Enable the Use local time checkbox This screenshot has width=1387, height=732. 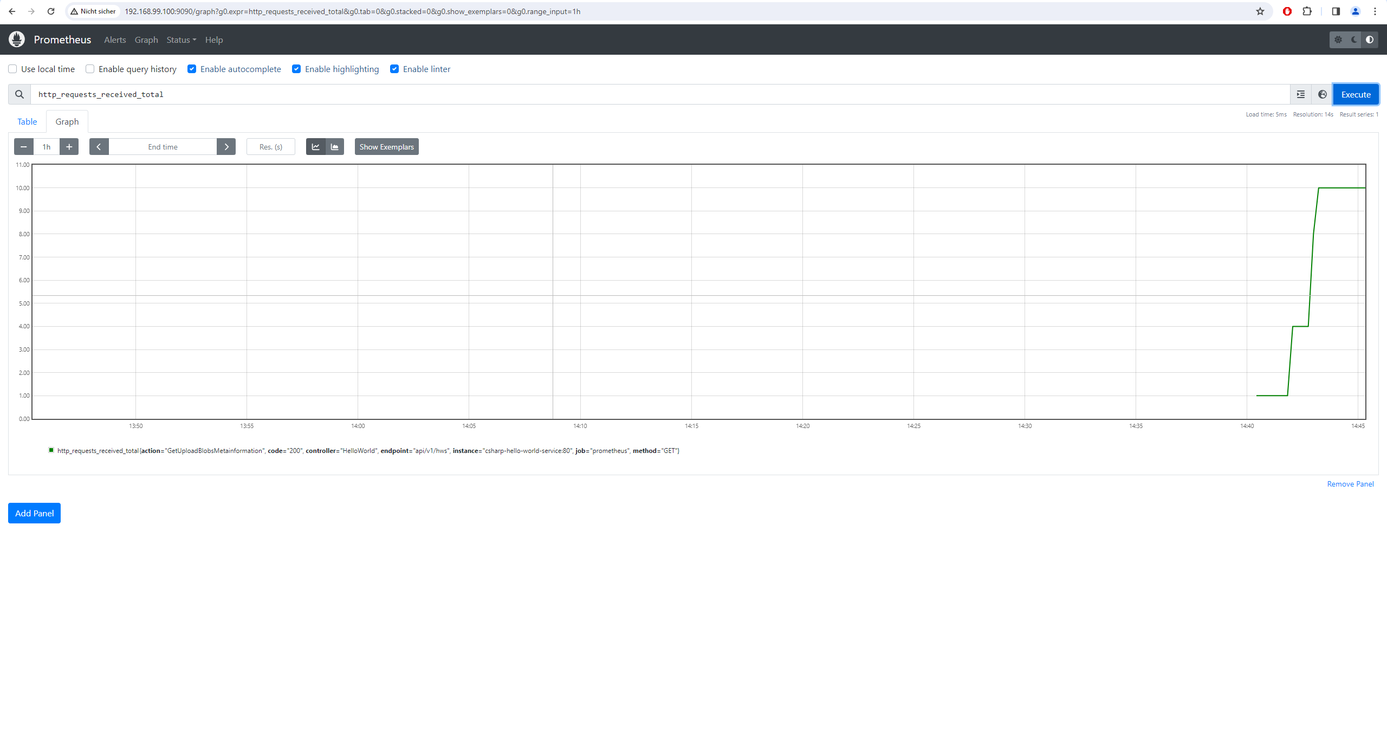[x=12, y=69]
